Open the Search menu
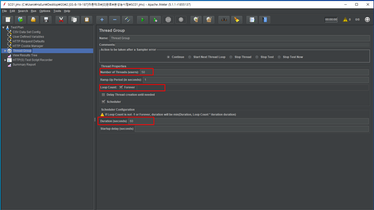This screenshot has width=374, height=210. (23, 11)
